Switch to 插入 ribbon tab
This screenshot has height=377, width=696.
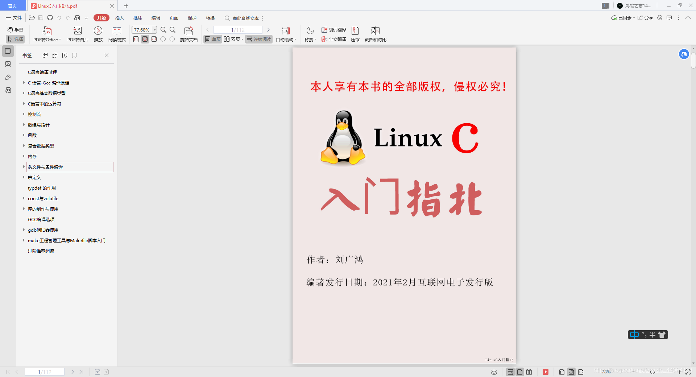(120, 18)
